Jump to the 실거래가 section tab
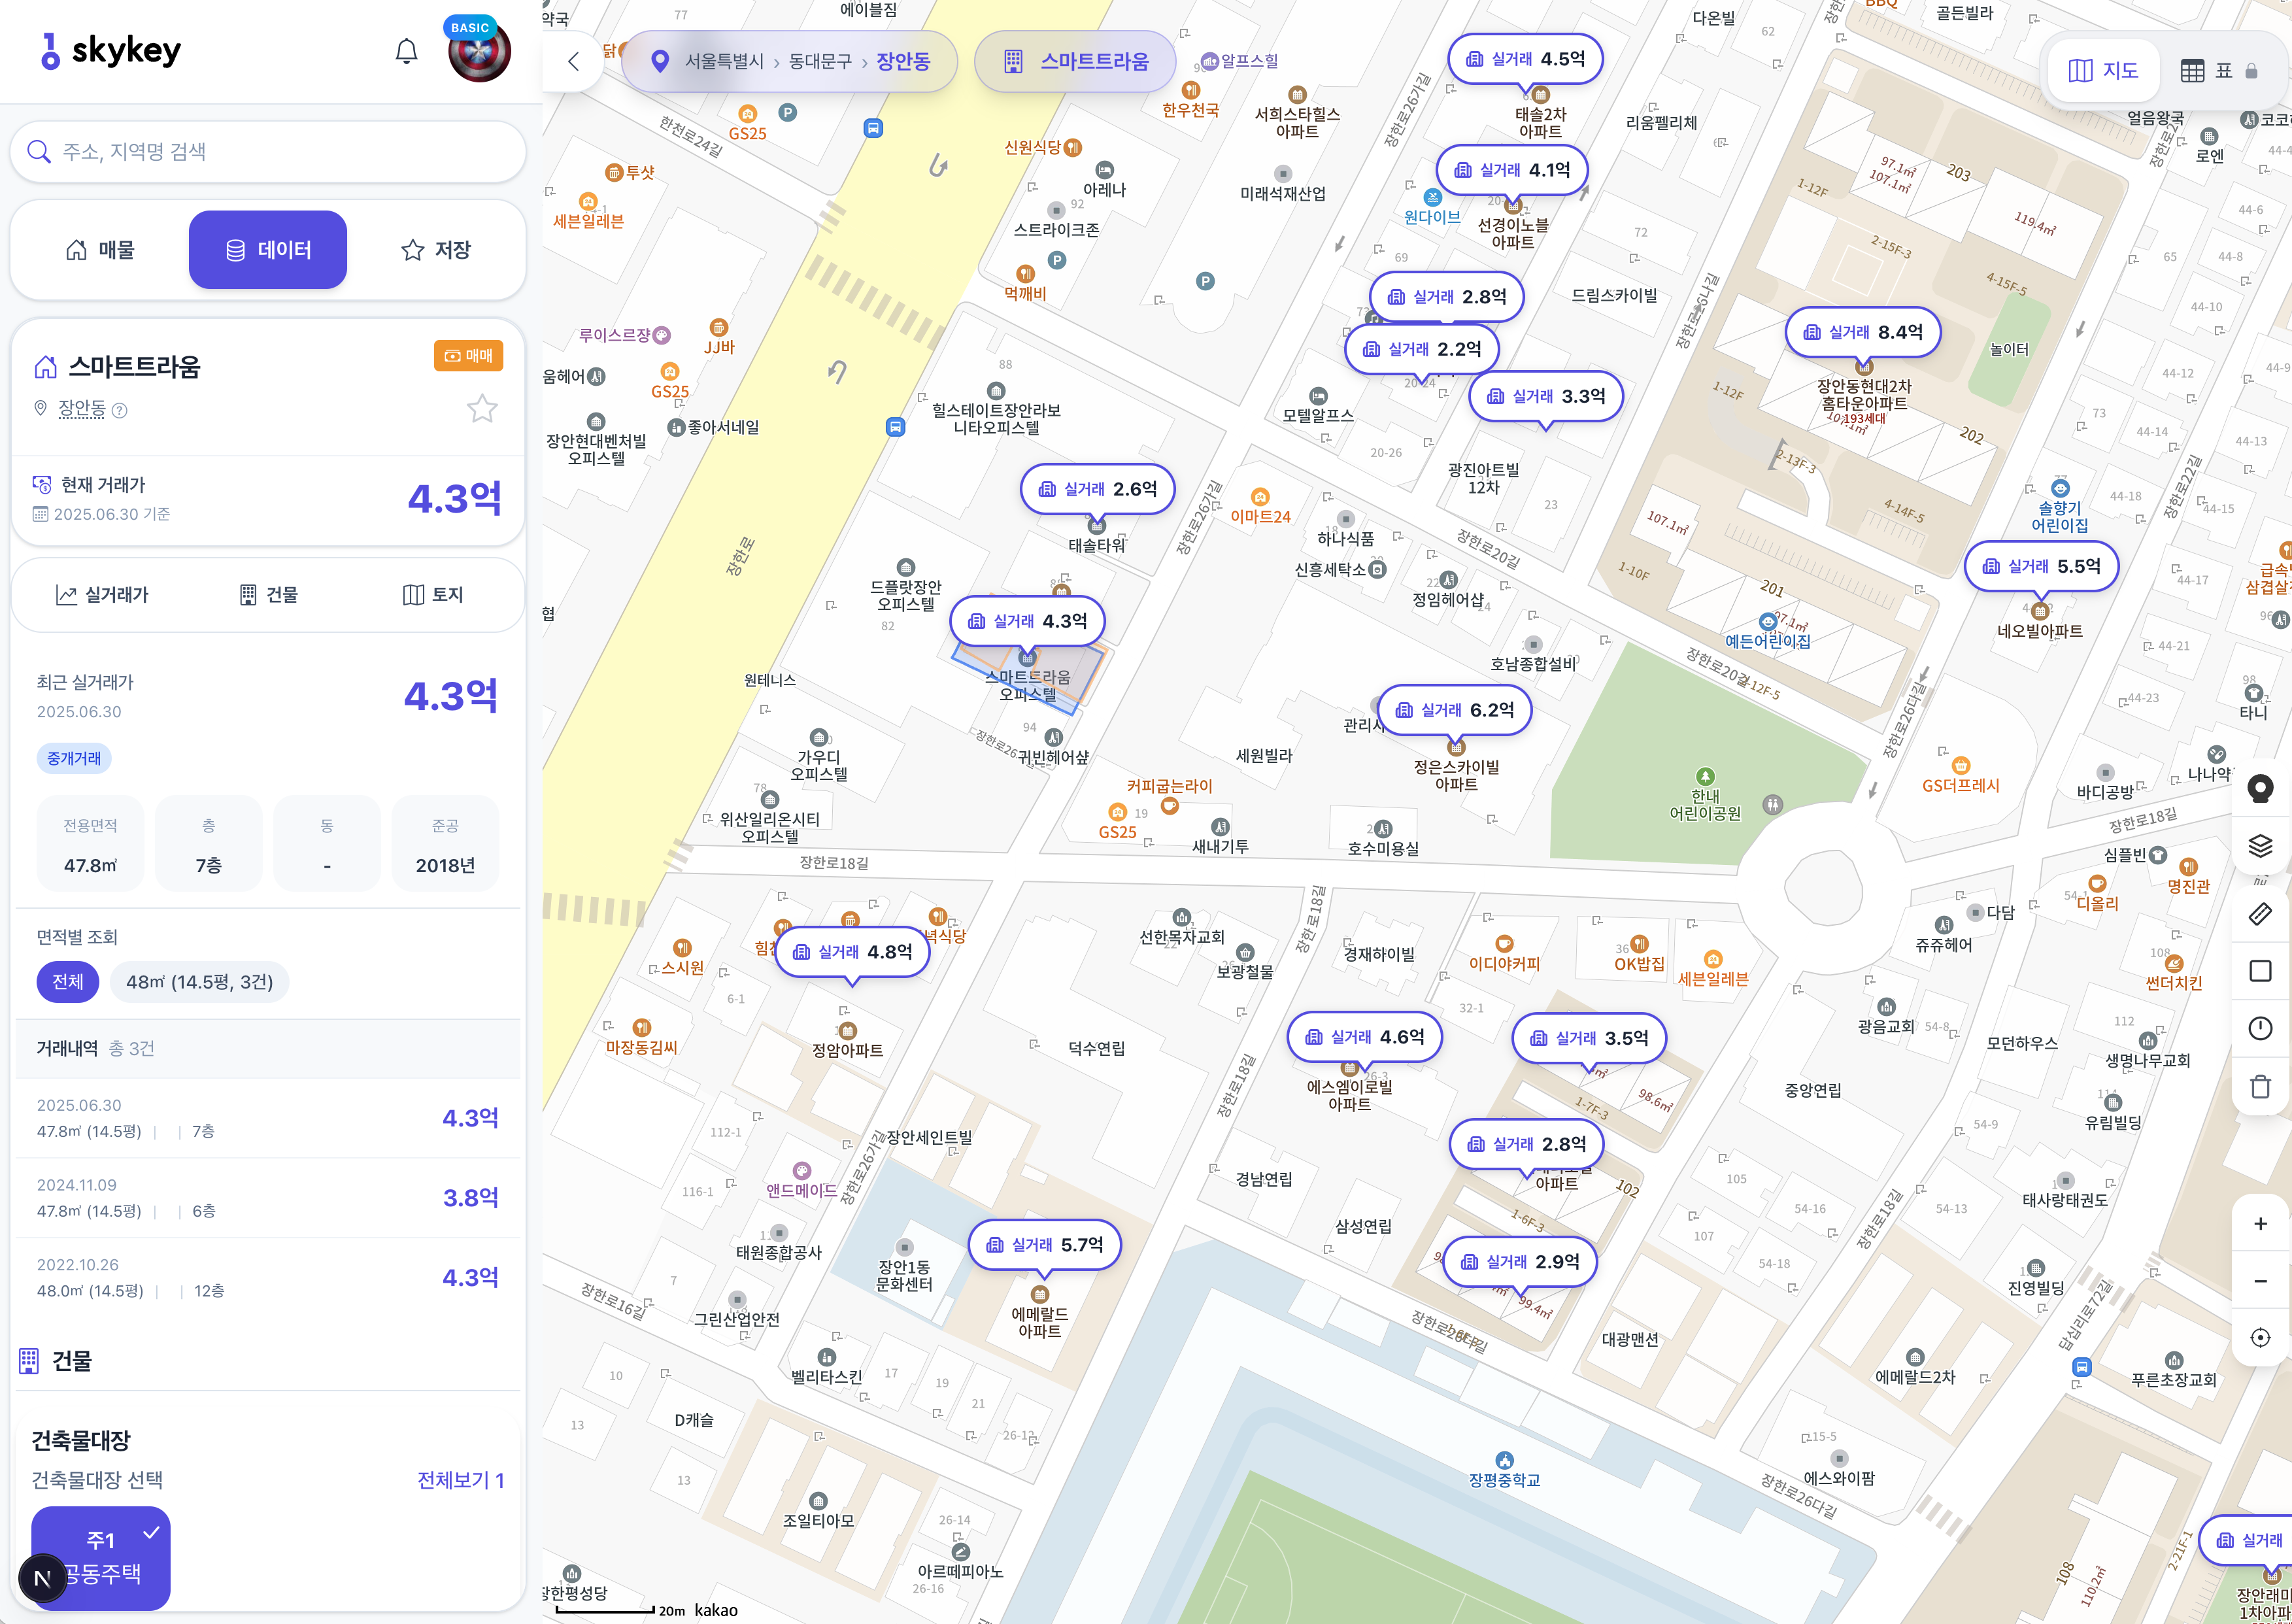 click(102, 595)
